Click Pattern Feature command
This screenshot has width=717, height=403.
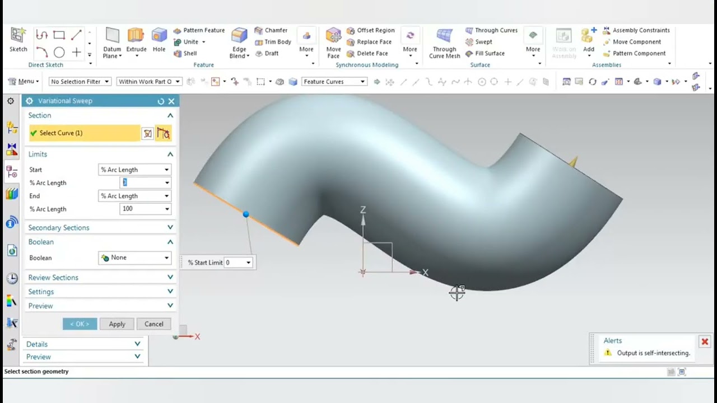pos(199,30)
